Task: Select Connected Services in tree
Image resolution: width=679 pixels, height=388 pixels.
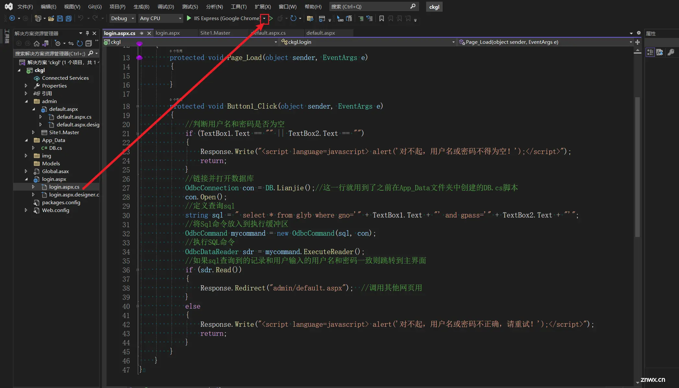Action: click(x=65, y=78)
